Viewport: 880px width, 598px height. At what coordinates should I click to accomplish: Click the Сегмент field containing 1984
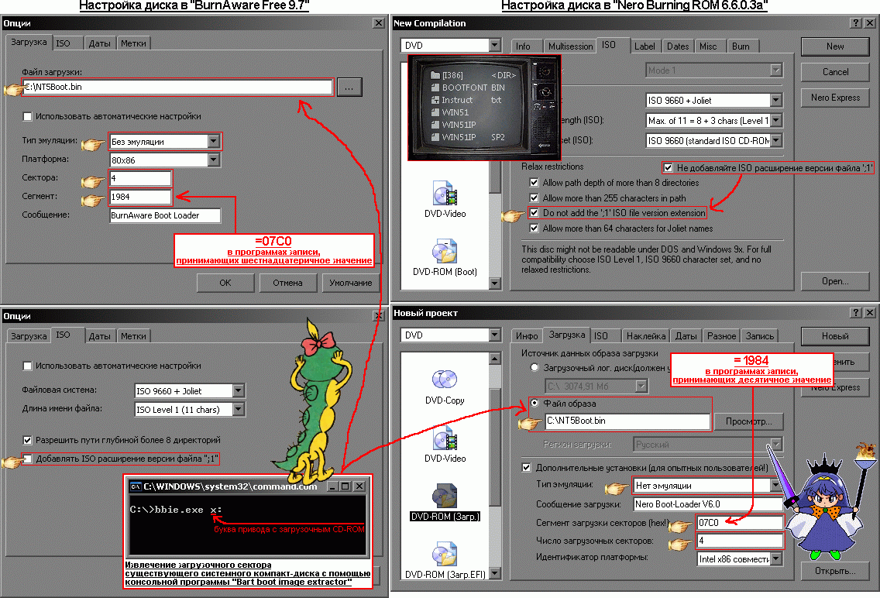[139, 197]
